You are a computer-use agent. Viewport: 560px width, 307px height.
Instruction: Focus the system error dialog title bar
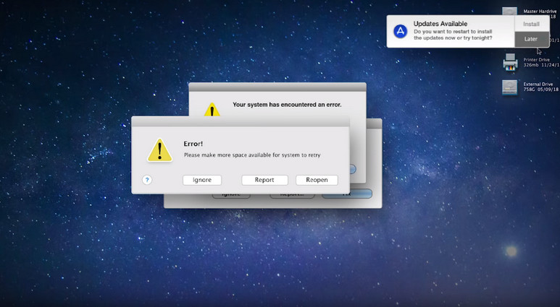click(x=277, y=87)
